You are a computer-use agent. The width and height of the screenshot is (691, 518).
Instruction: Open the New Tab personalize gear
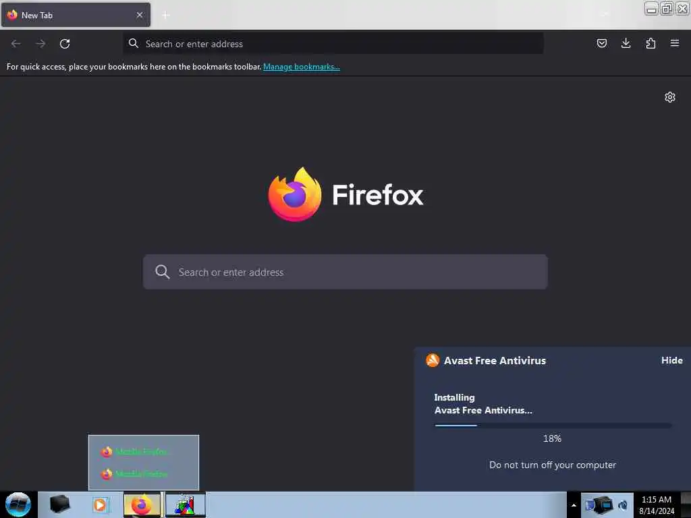(670, 97)
